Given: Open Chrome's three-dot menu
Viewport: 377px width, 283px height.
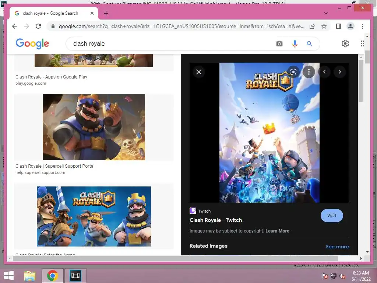Looking at the screenshot, I should coord(362,26).
